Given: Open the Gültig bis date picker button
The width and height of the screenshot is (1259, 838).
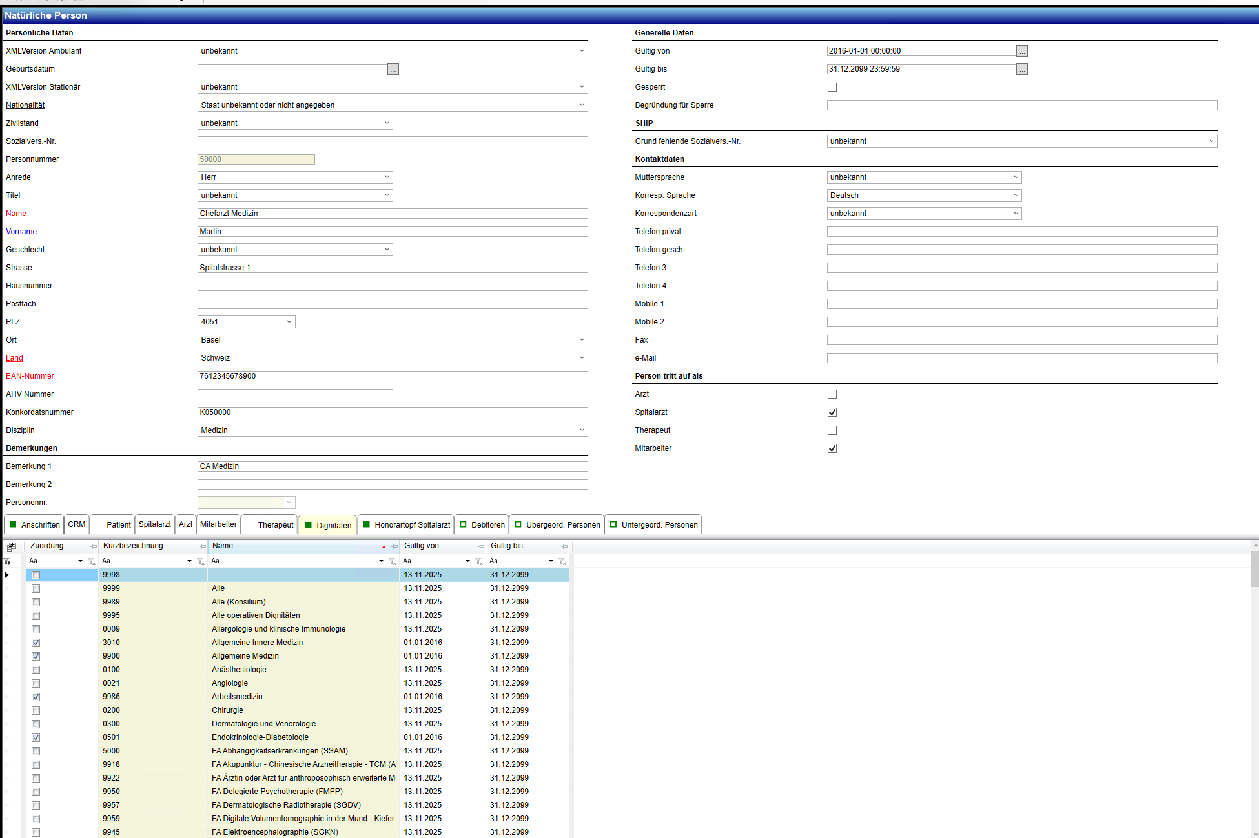Looking at the screenshot, I should pos(1021,69).
